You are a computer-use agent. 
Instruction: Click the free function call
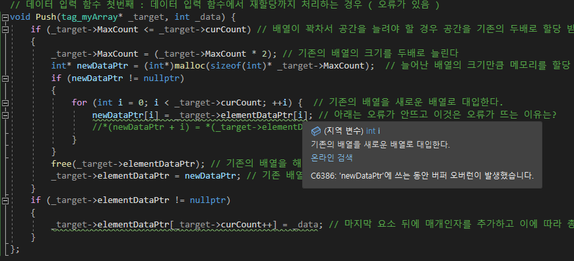61,163
